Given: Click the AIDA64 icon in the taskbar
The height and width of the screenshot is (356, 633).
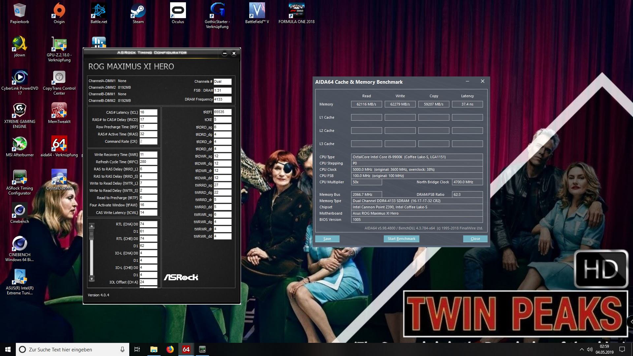Looking at the screenshot, I should pyautogui.click(x=186, y=349).
